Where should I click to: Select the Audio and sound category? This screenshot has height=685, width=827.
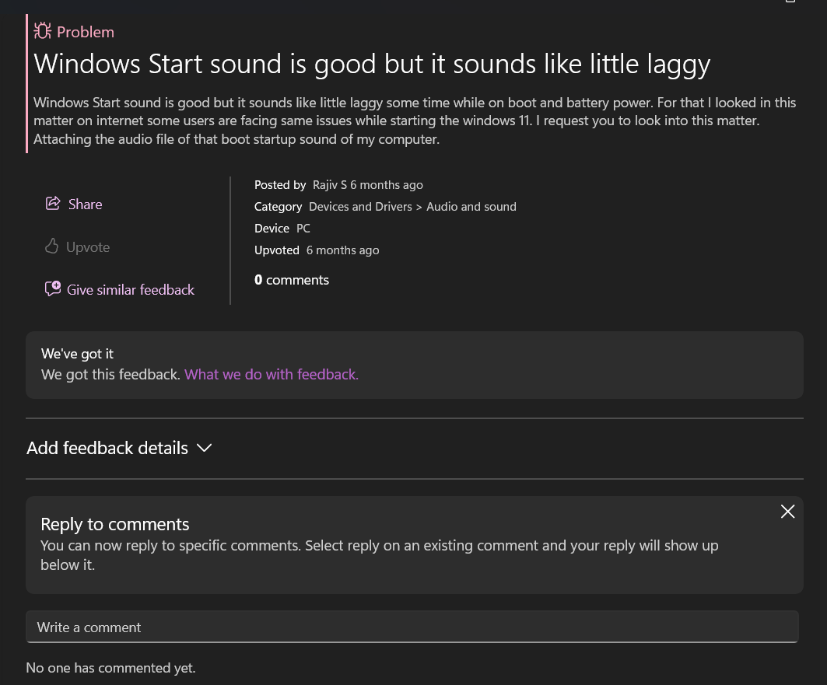[x=471, y=206]
